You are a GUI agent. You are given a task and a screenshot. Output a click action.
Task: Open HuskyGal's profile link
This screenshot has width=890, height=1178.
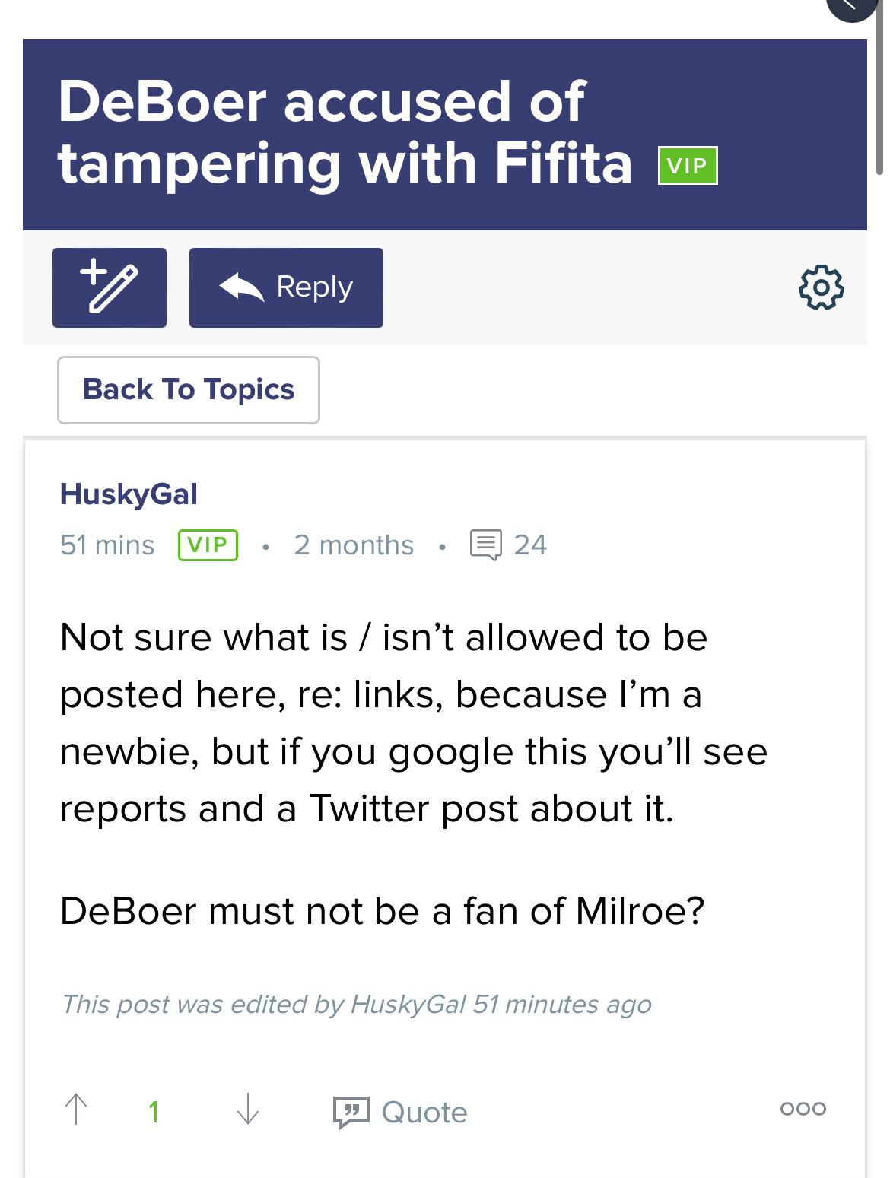(x=129, y=494)
